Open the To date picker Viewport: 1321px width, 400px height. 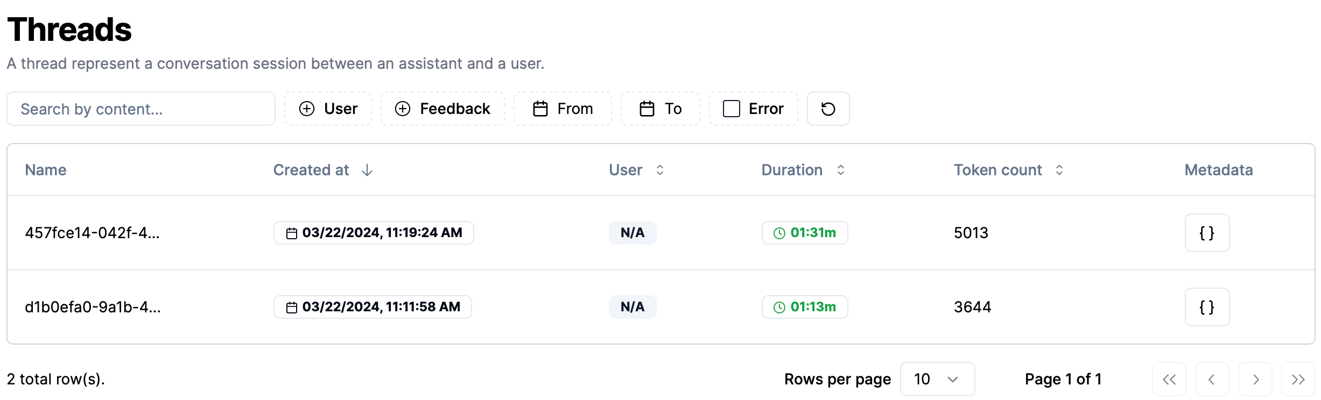pyautogui.click(x=660, y=109)
